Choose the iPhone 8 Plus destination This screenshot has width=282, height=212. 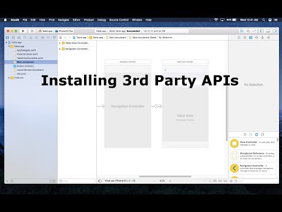click(x=64, y=31)
